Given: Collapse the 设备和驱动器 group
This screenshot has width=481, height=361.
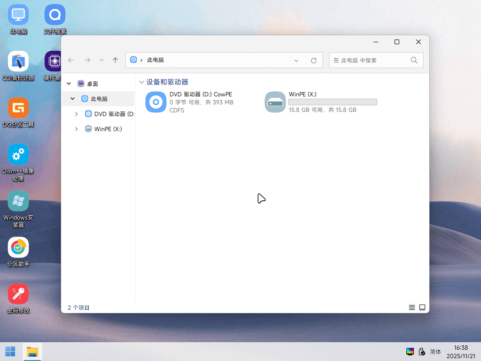Looking at the screenshot, I should 141,82.
